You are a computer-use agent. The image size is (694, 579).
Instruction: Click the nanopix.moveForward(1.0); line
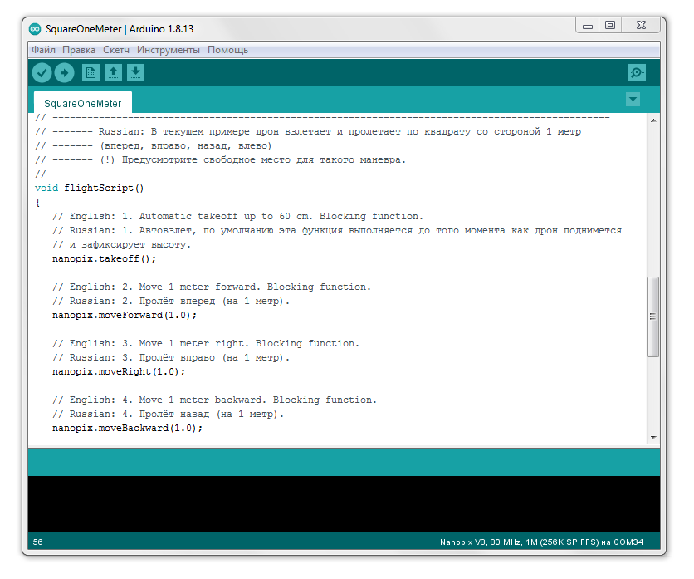(125, 316)
